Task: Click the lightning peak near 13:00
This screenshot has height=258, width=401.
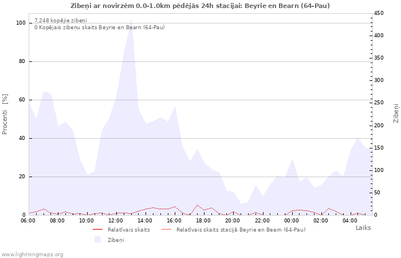Action: pos(131,19)
